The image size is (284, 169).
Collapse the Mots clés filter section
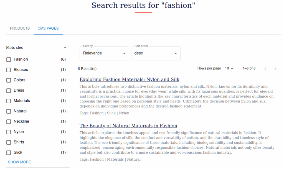pyautogui.click(x=65, y=48)
